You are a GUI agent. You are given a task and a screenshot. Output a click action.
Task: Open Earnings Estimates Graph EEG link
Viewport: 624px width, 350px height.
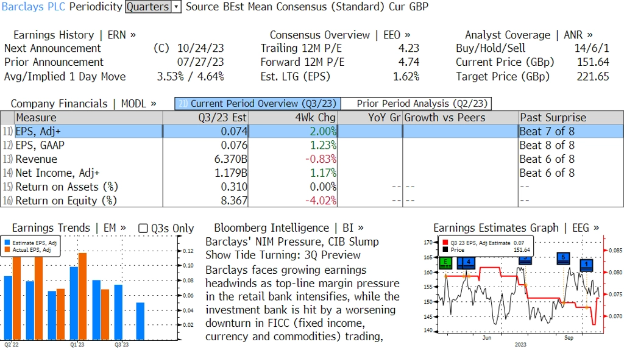516,228
